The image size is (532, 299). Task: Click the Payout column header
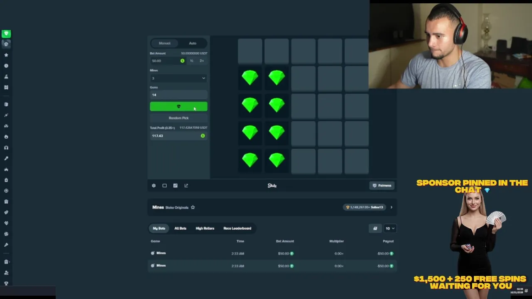pyautogui.click(x=388, y=241)
